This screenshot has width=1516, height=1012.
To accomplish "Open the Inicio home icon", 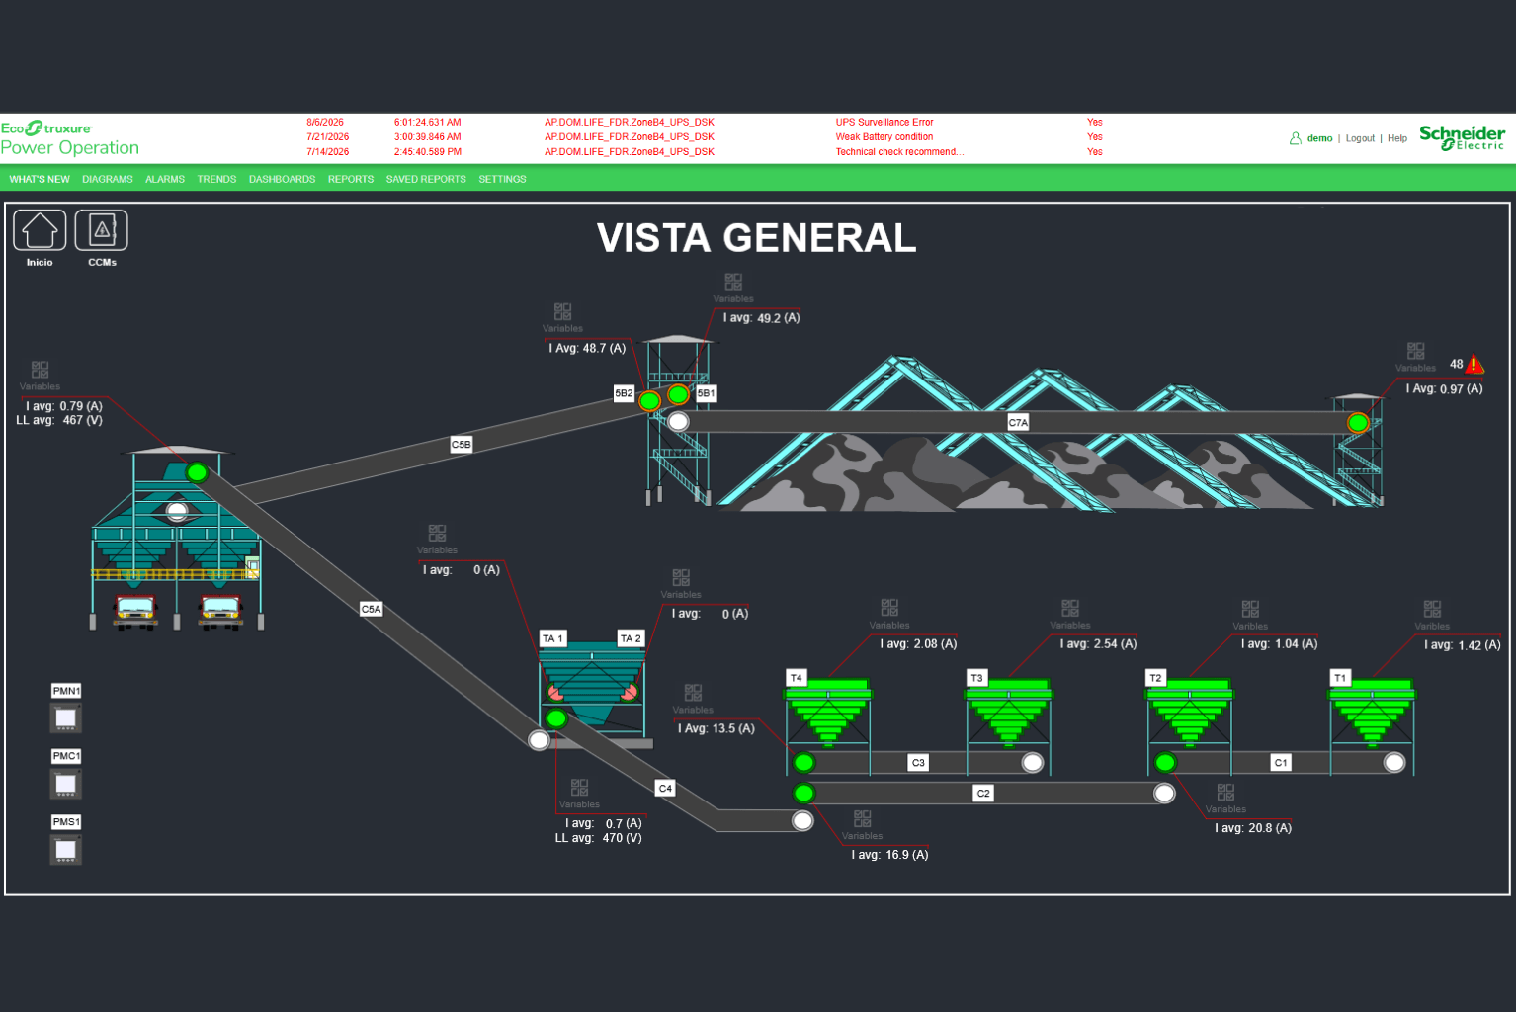I will coord(40,230).
